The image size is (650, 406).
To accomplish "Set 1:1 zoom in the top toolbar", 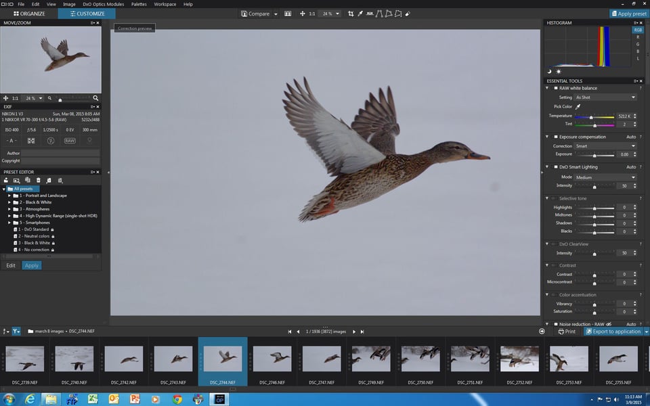I will (x=311, y=14).
